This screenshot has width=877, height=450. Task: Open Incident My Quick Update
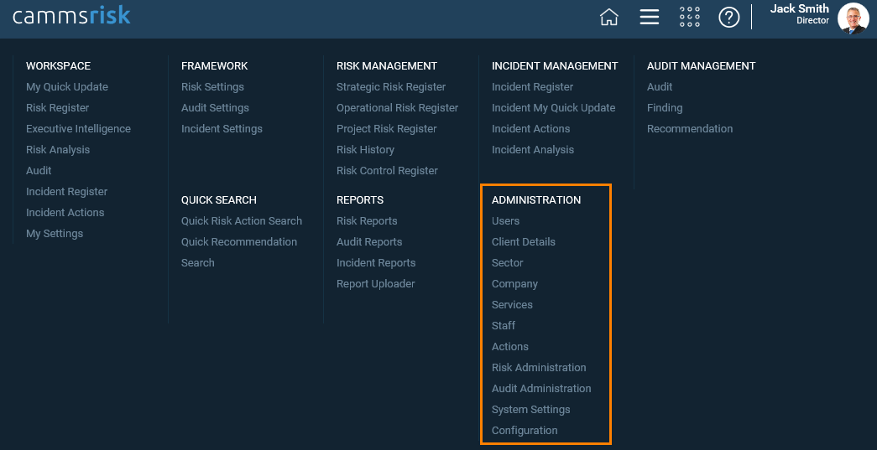554,108
